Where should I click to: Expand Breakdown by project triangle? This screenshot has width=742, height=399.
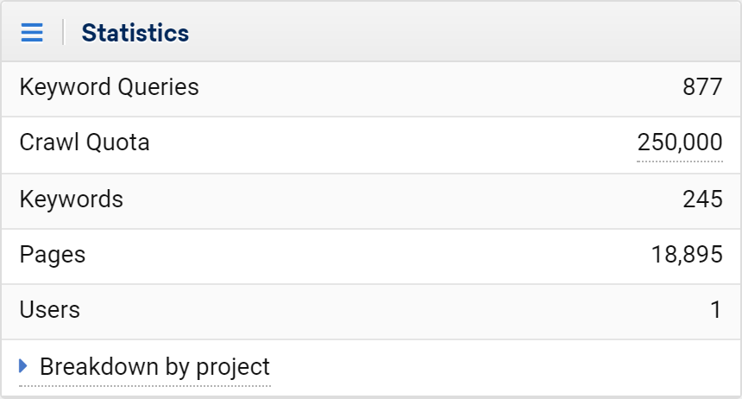[x=22, y=366]
